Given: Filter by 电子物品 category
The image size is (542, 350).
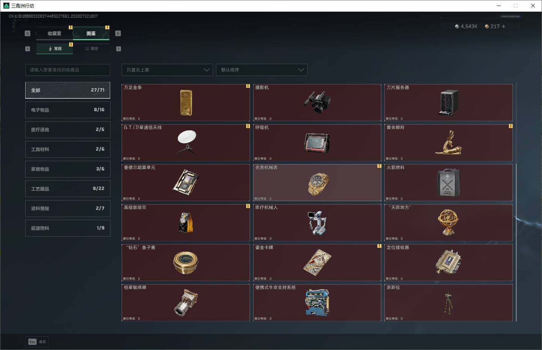Looking at the screenshot, I should (x=68, y=110).
